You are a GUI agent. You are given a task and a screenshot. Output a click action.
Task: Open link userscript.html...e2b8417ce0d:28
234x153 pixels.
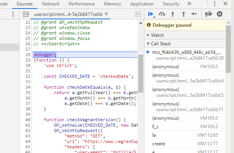point(190,58)
